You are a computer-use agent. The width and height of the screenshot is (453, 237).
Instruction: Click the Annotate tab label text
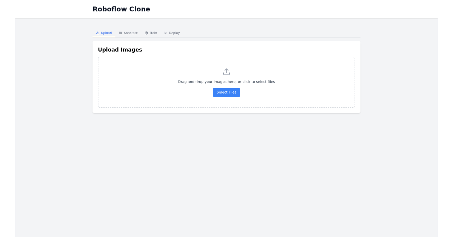coord(130,33)
